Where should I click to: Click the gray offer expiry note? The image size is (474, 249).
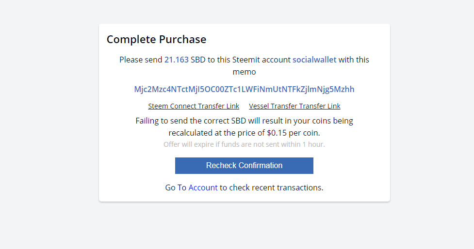point(244,144)
